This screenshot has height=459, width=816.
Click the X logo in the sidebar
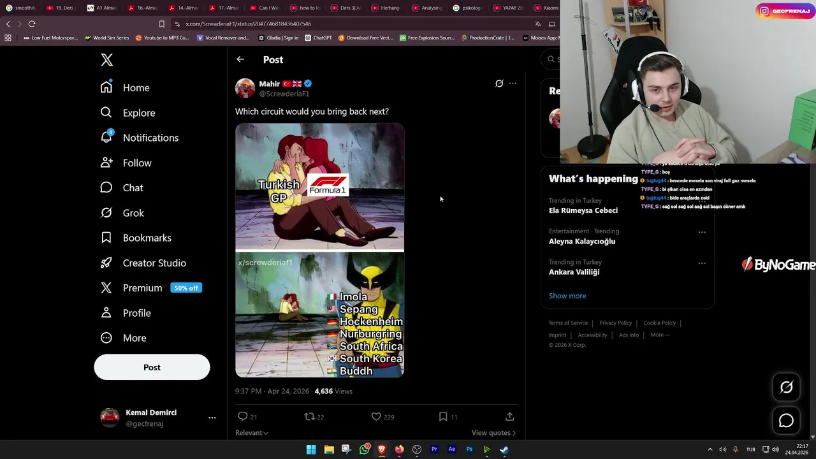[x=106, y=60]
